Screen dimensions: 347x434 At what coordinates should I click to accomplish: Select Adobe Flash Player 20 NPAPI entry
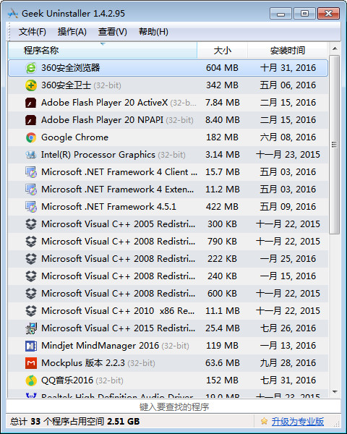click(x=103, y=120)
